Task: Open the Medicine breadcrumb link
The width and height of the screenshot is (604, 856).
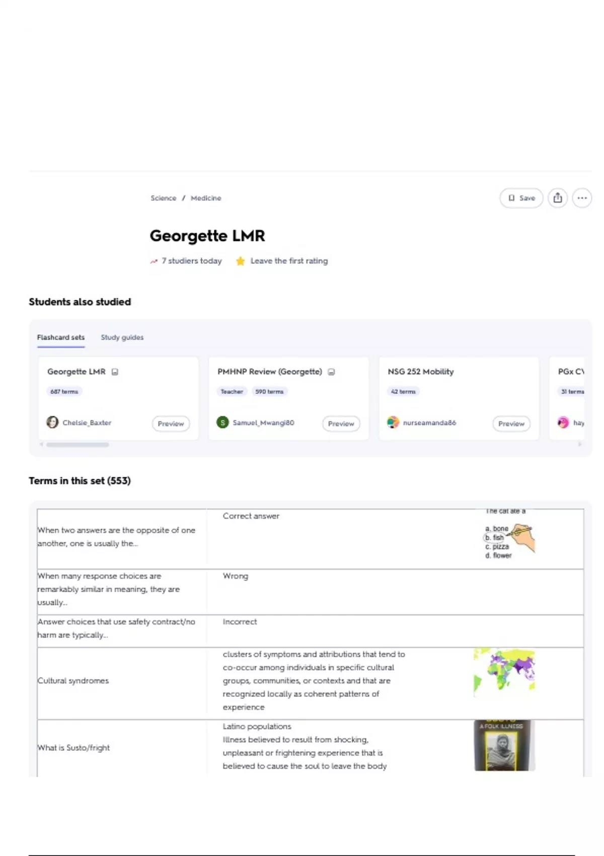Action: [x=206, y=198]
